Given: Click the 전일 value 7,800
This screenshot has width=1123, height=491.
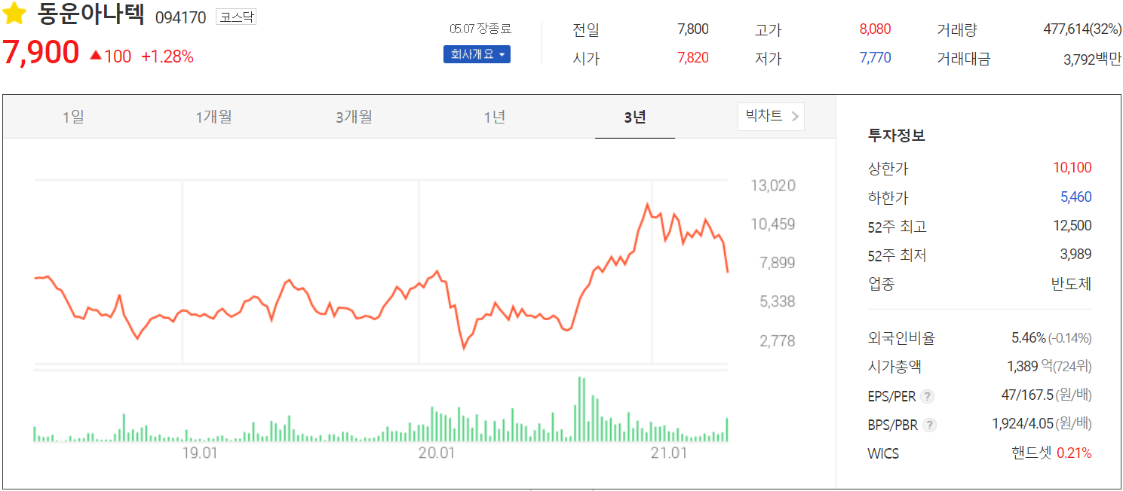Looking at the screenshot, I should tap(693, 29).
